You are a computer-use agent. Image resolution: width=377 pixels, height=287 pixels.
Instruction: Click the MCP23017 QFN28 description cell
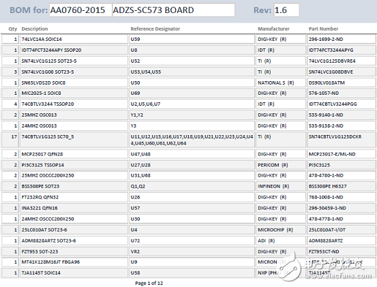(74, 154)
